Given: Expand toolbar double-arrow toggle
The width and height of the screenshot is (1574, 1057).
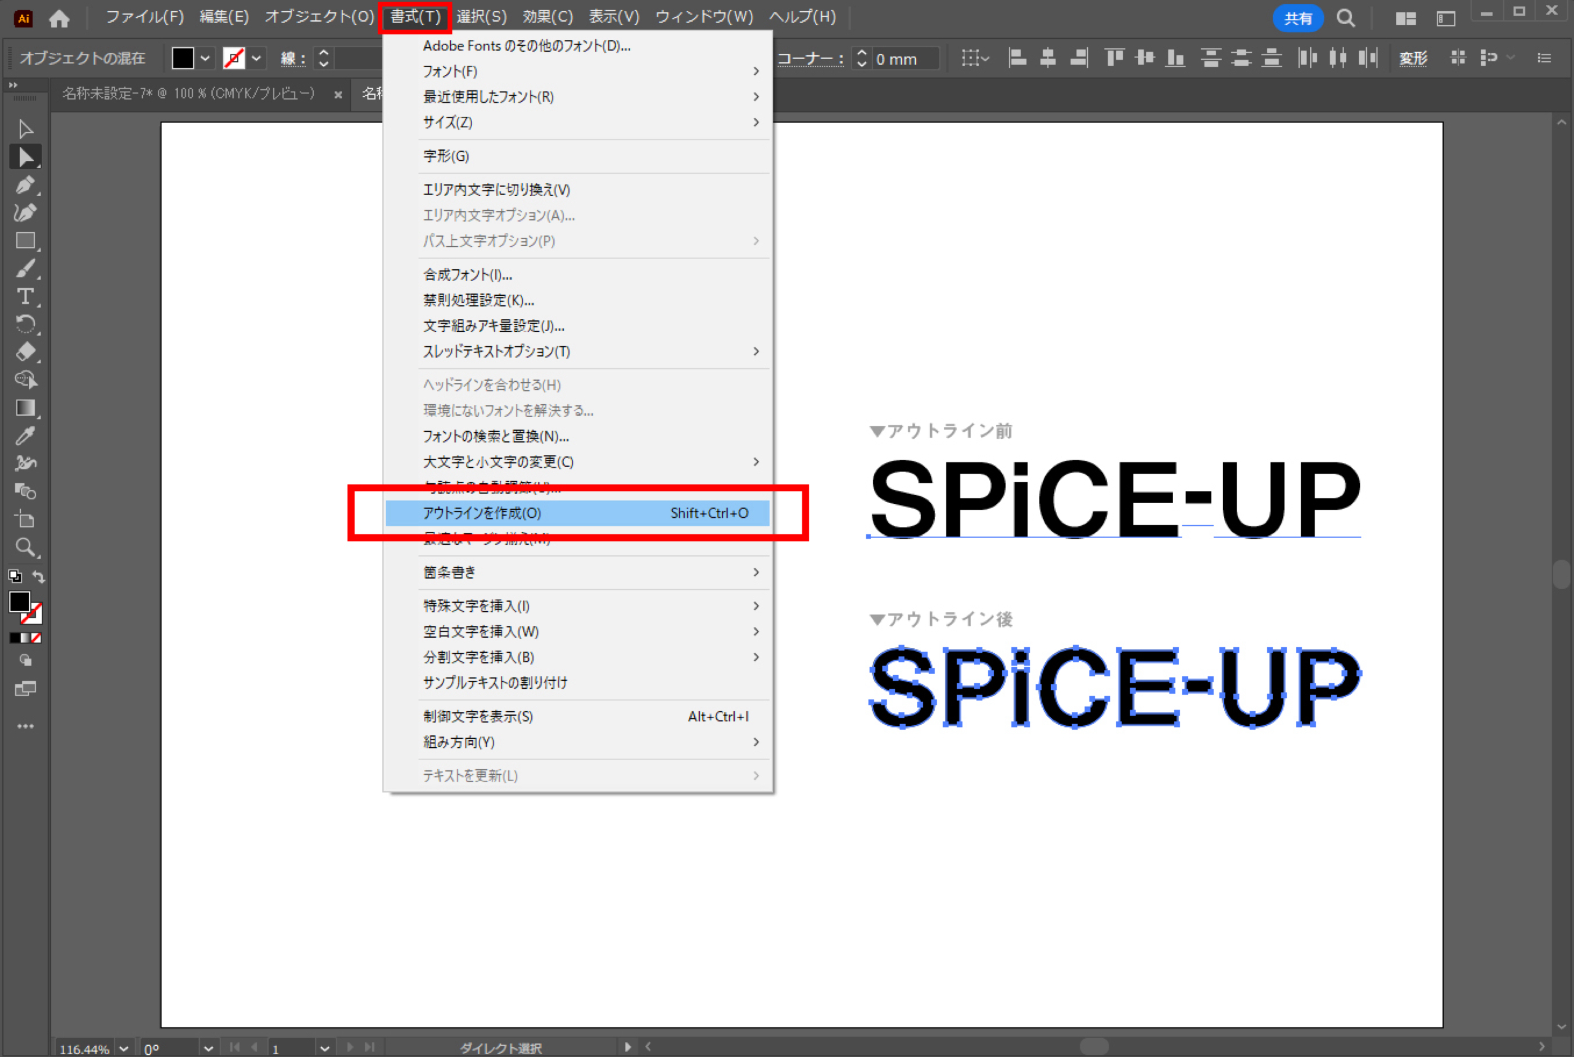Looking at the screenshot, I should 13,85.
